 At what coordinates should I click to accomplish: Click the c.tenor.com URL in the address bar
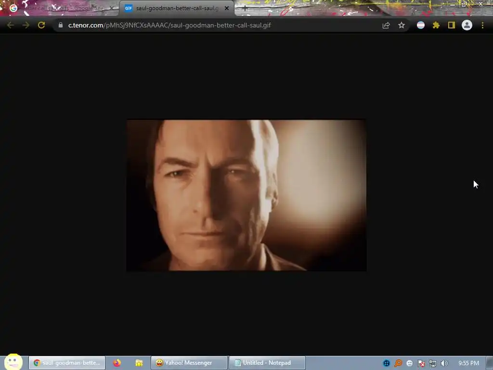(x=169, y=25)
